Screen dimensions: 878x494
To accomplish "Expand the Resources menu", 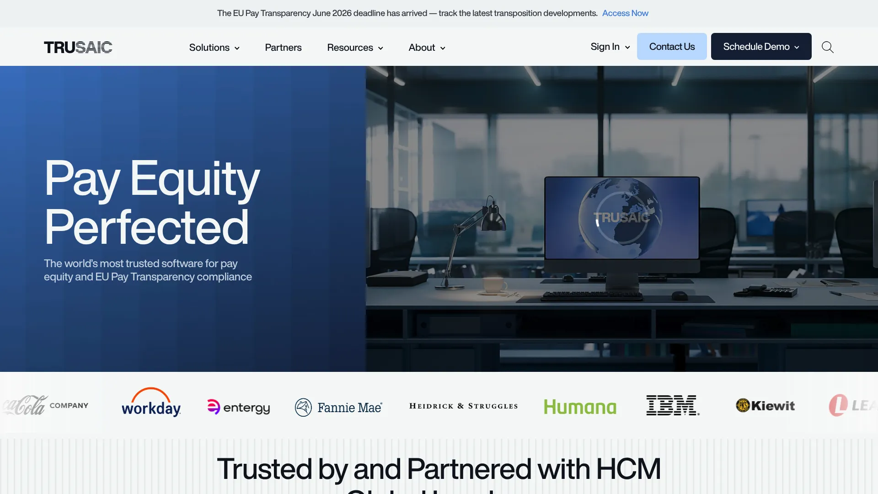I will pos(355,48).
